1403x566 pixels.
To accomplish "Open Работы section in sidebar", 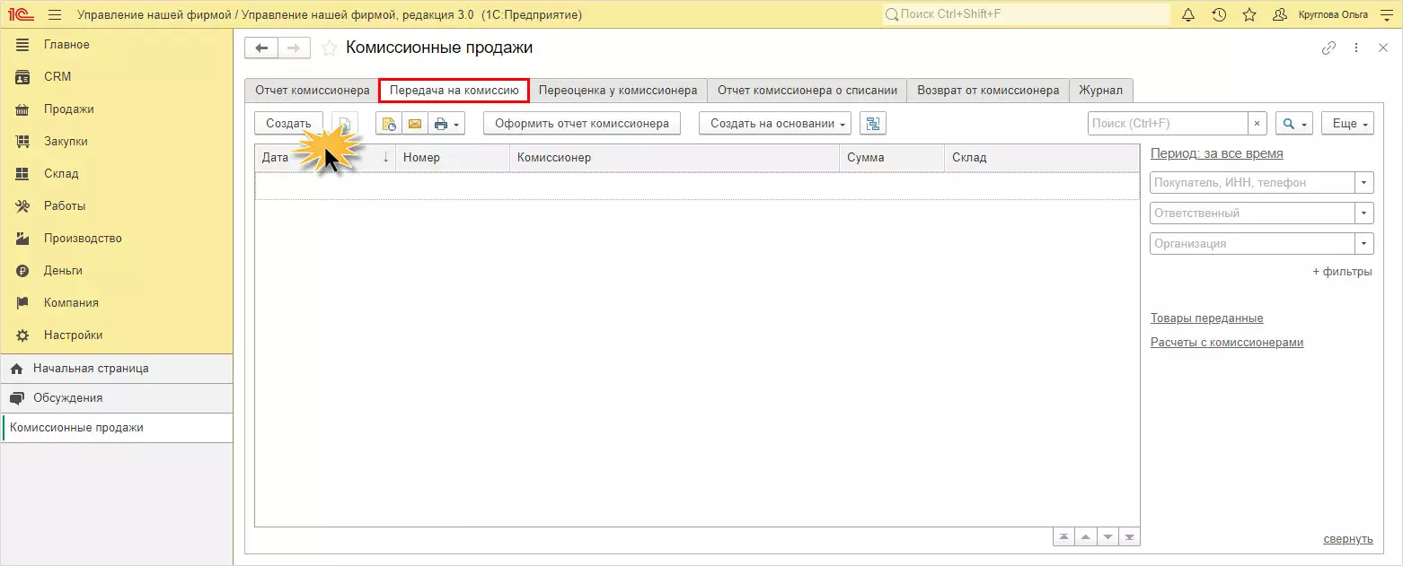I will click(x=117, y=206).
